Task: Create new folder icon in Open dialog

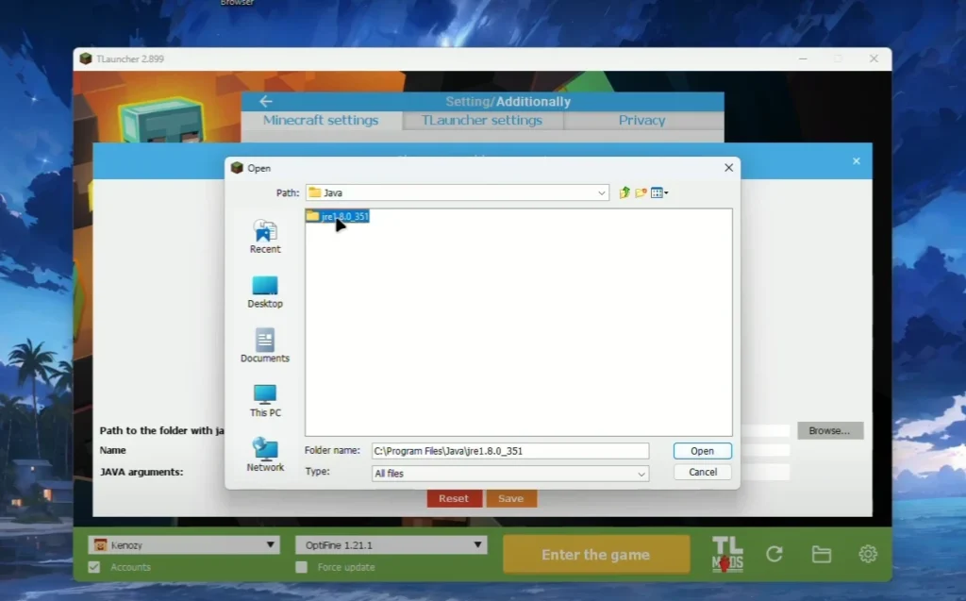Action: pos(641,192)
